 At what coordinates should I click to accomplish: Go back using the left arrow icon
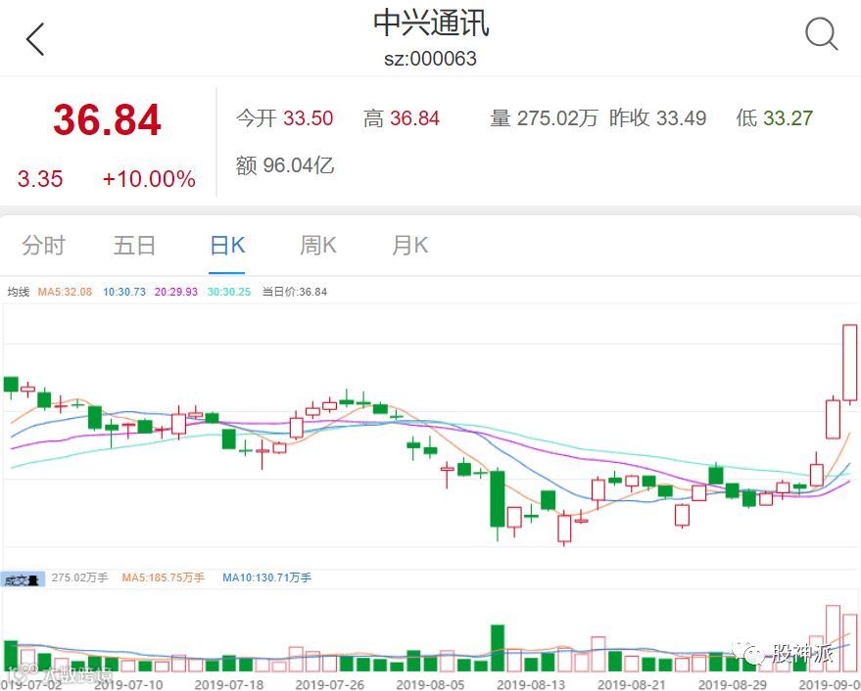[x=35, y=39]
